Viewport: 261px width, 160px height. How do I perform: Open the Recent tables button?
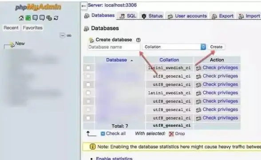(11, 28)
